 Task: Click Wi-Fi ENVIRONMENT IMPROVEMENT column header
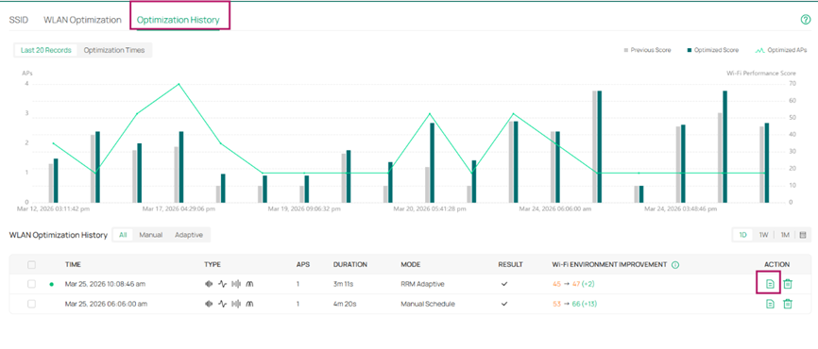(609, 265)
